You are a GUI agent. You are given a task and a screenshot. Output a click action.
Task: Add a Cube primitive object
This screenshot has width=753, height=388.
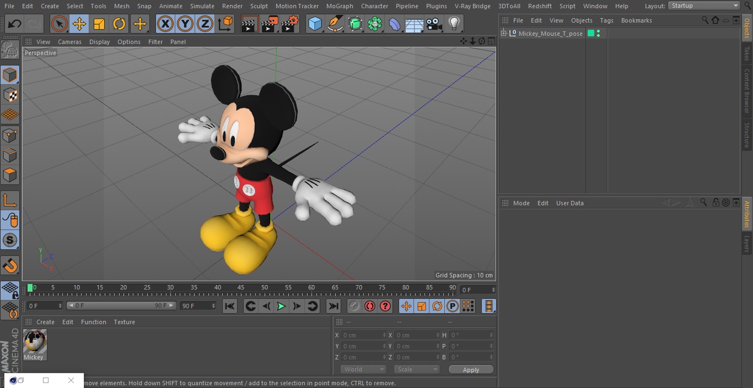pos(315,24)
